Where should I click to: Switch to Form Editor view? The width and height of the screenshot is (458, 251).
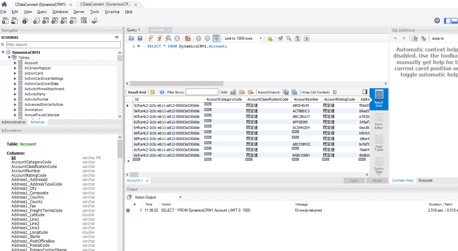379,121
